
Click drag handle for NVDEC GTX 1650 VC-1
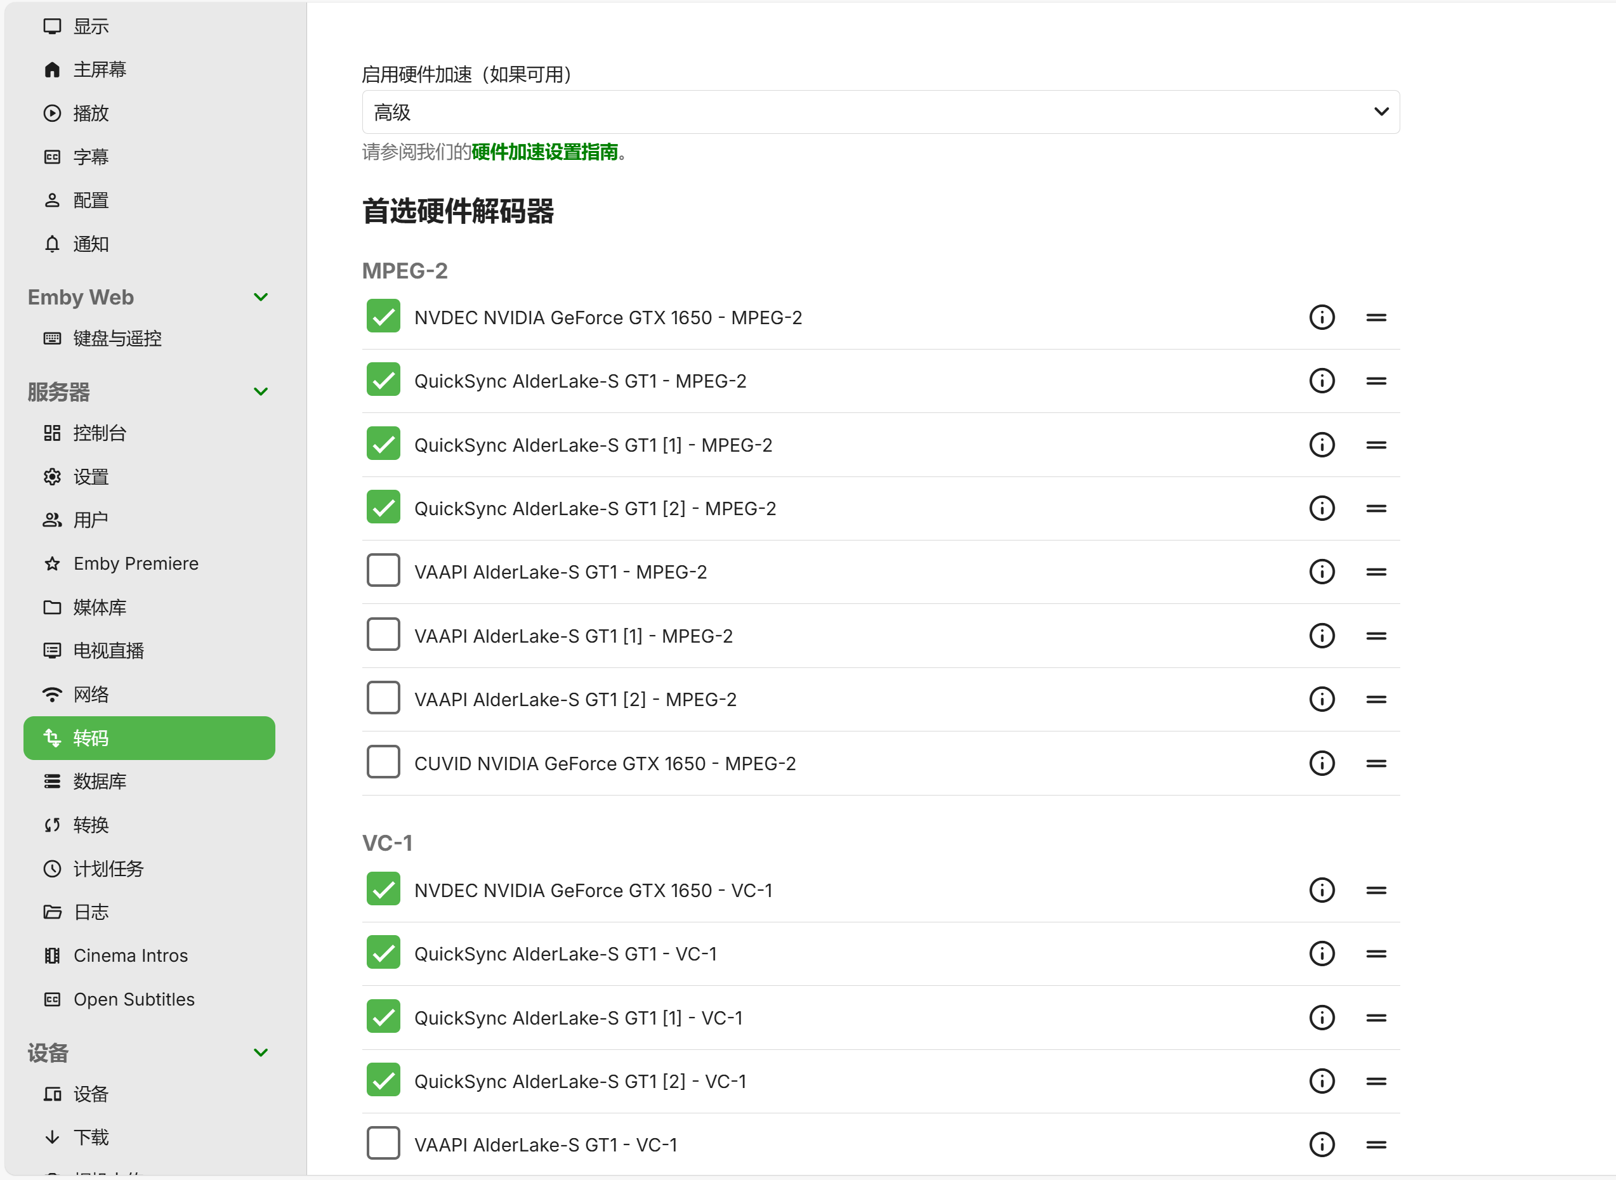[x=1376, y=890]
